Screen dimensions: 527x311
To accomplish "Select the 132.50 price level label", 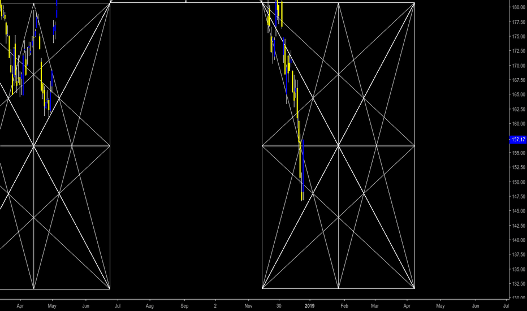I will pos(519,284).
